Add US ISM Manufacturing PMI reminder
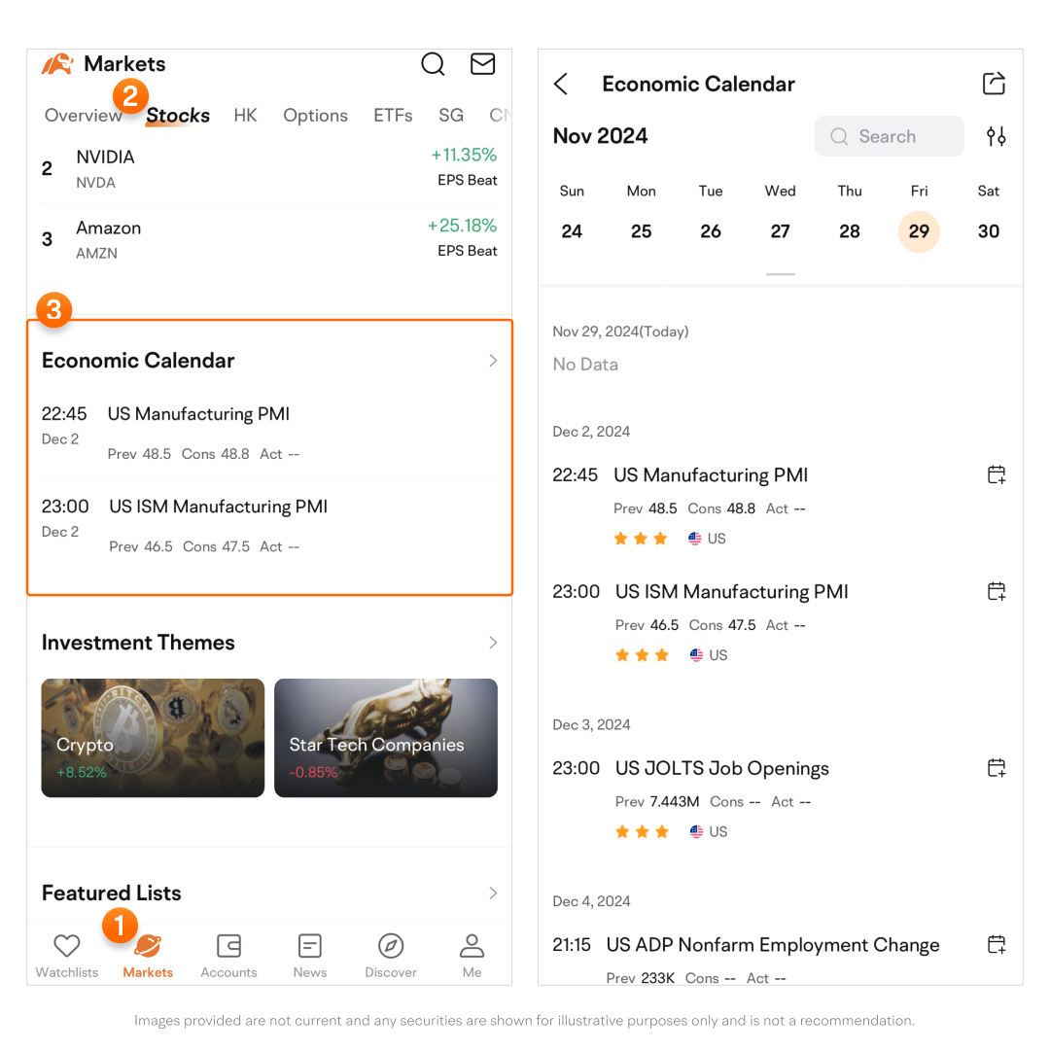 [x=997, y=591]
